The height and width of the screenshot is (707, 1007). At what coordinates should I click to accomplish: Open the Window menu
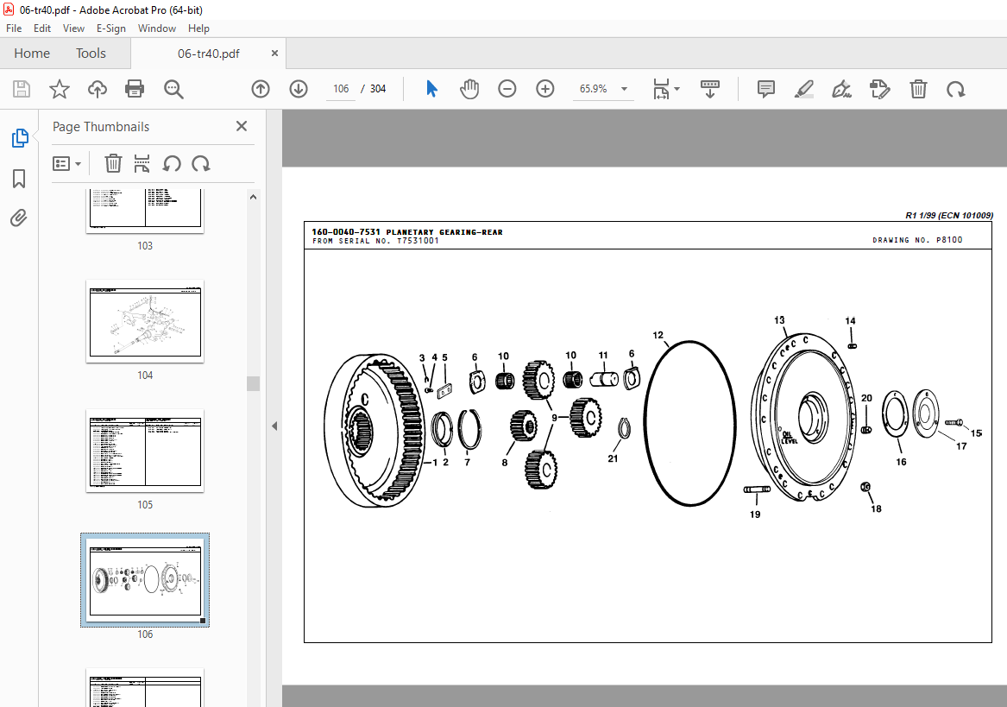pos(157,28)
